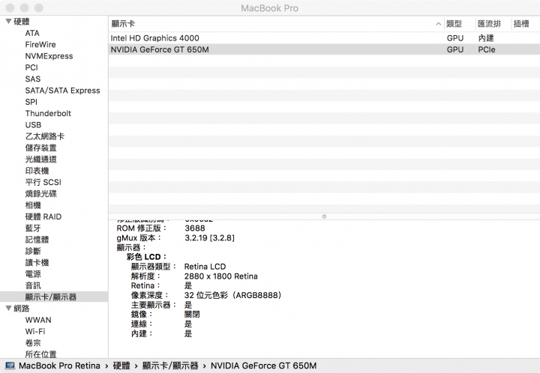Sort by 類型 column header
This screenshot has height=373, width=540.
click(454, 24)
